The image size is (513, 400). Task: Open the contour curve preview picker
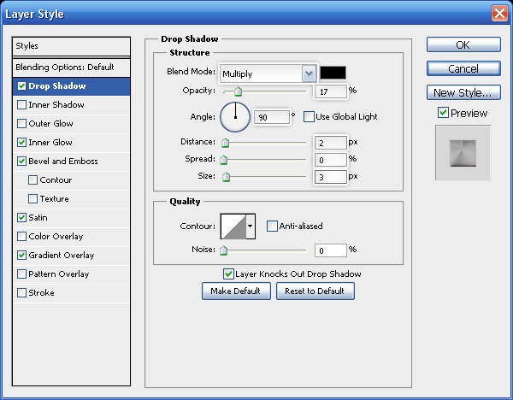[x=233, y=226]
